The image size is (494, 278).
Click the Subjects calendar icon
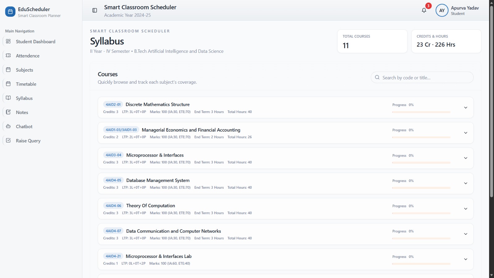8,70
